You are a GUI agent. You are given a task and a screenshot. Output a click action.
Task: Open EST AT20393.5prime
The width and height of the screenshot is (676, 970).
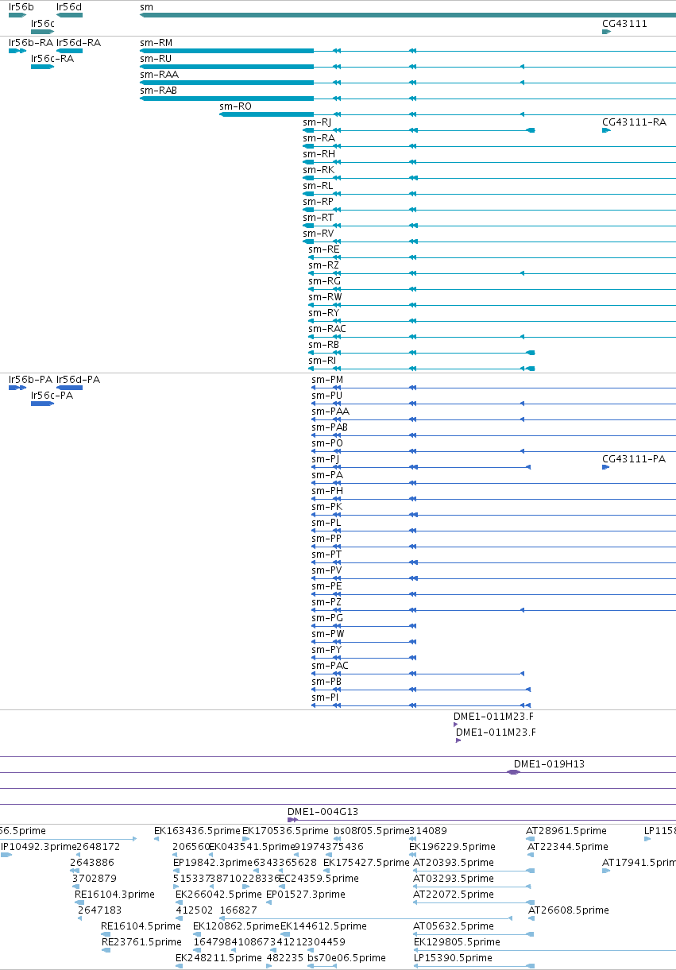(x=454, y=862)
